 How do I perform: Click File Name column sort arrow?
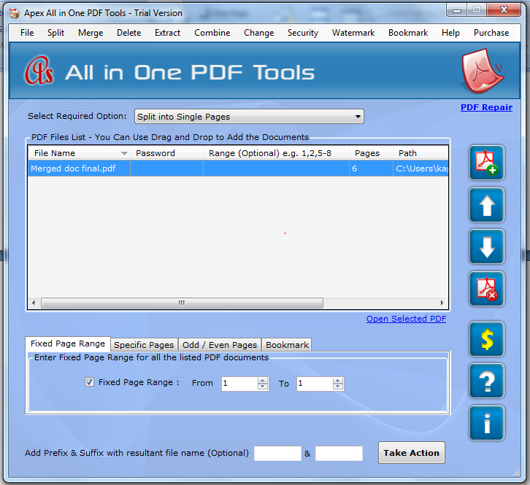[124, 153]
